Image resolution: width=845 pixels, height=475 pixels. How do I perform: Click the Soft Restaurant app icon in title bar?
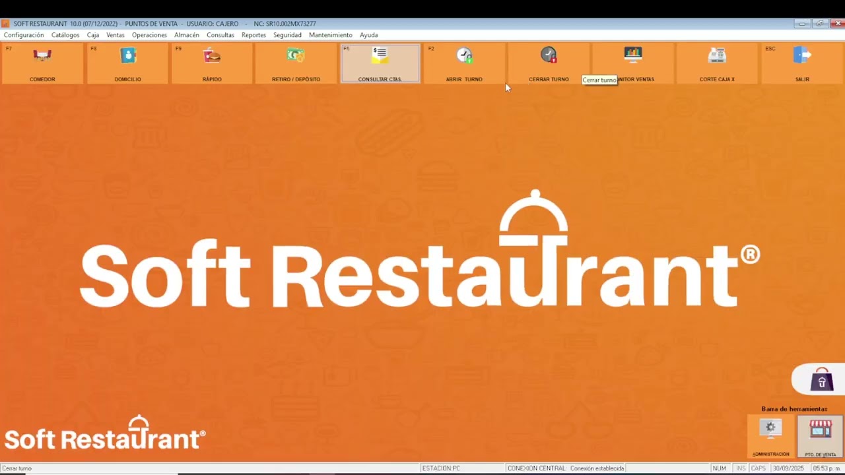point(5,24)
